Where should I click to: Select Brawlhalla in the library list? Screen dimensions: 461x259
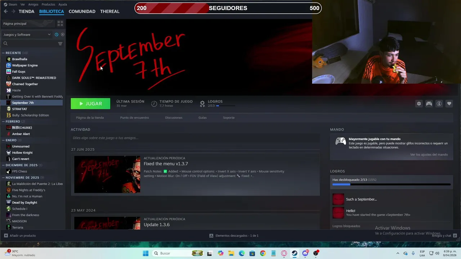[x=19, y=59]
